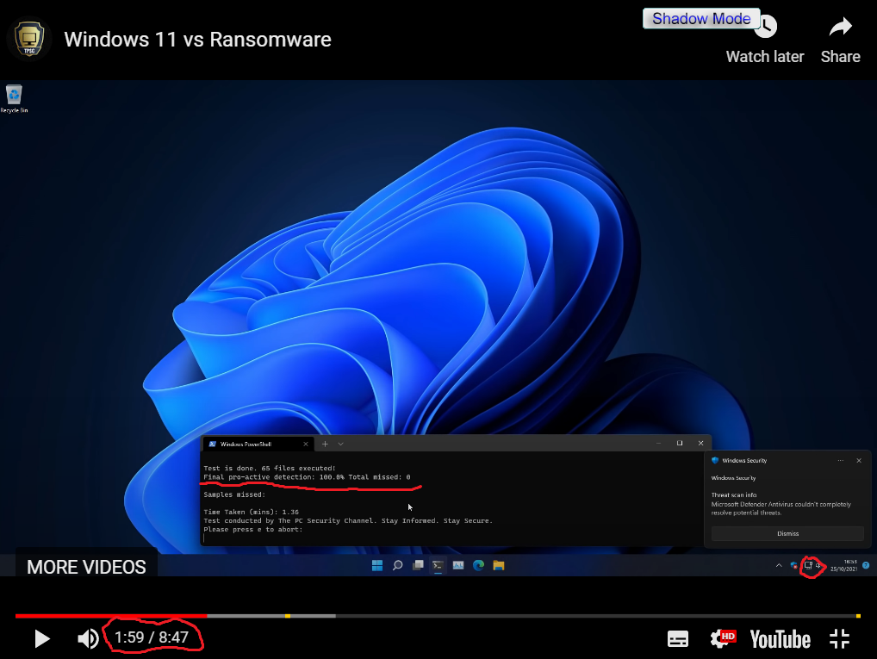
Task: Click the 'Samples missed:' line
Action: (233, 494)
